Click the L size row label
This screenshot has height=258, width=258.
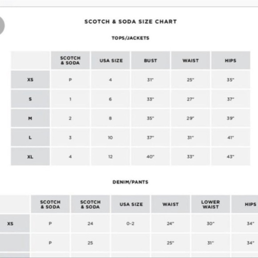click(30, 138)
